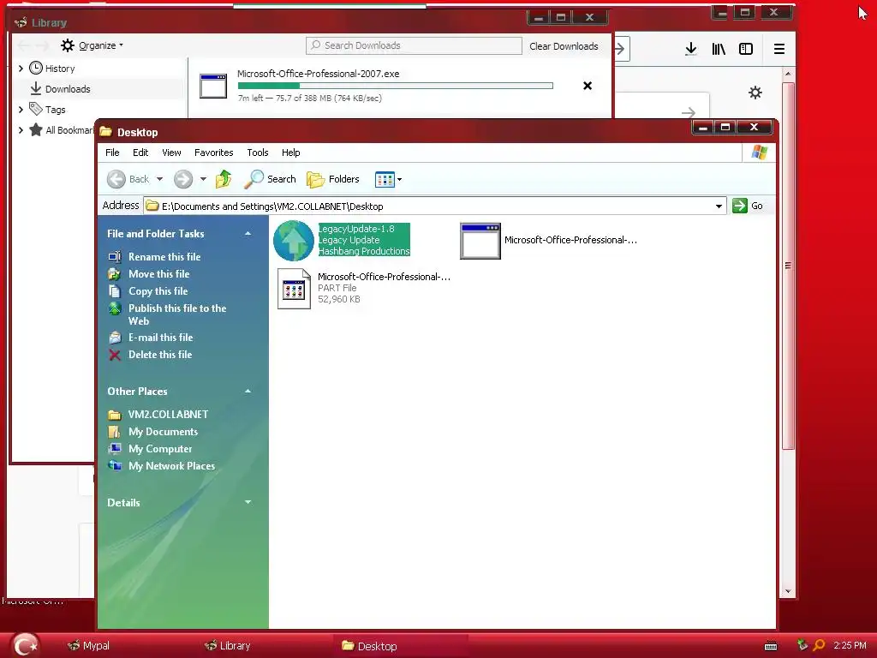The image size is (877, 658).
Task: Click browser Downloads arrow toolbar icon
Action: pos(691,49)
